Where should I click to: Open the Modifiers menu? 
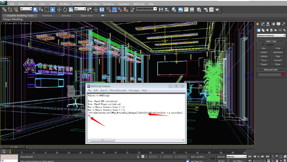pyautogui.click(x=64, y=4)
